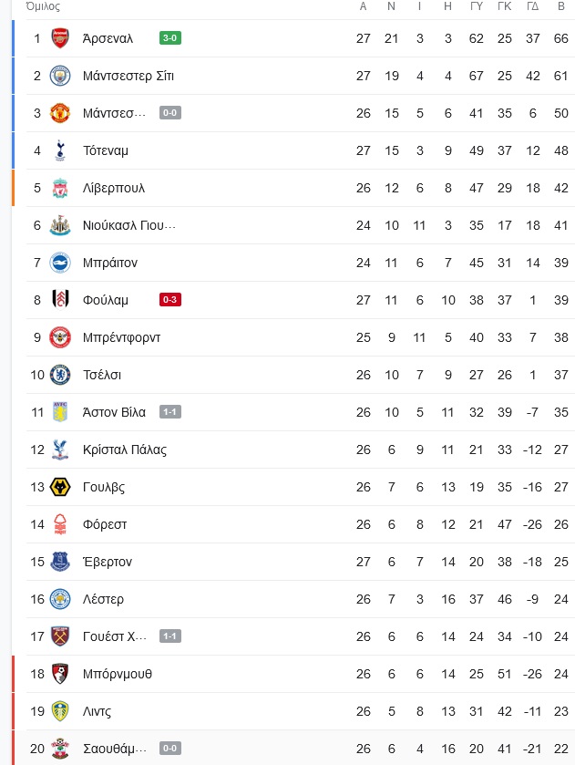Image resolution: width=575 pixels, height=765 pixels.
Task: Open the Μπρέντφορντ team link
Action: (x=121, y=337)
